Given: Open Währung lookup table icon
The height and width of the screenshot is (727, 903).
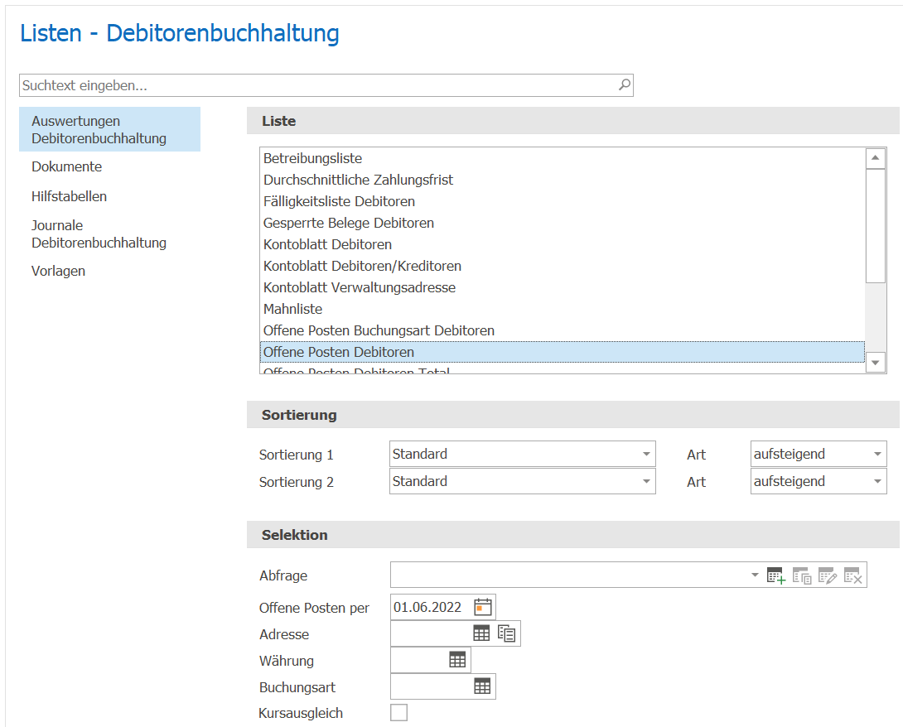Looking at the screenshot, I should [457, 660].
